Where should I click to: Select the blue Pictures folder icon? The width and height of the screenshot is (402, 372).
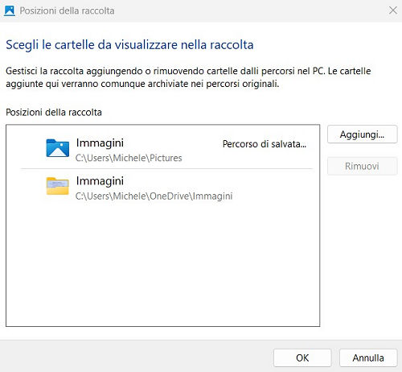click(57, 148)
